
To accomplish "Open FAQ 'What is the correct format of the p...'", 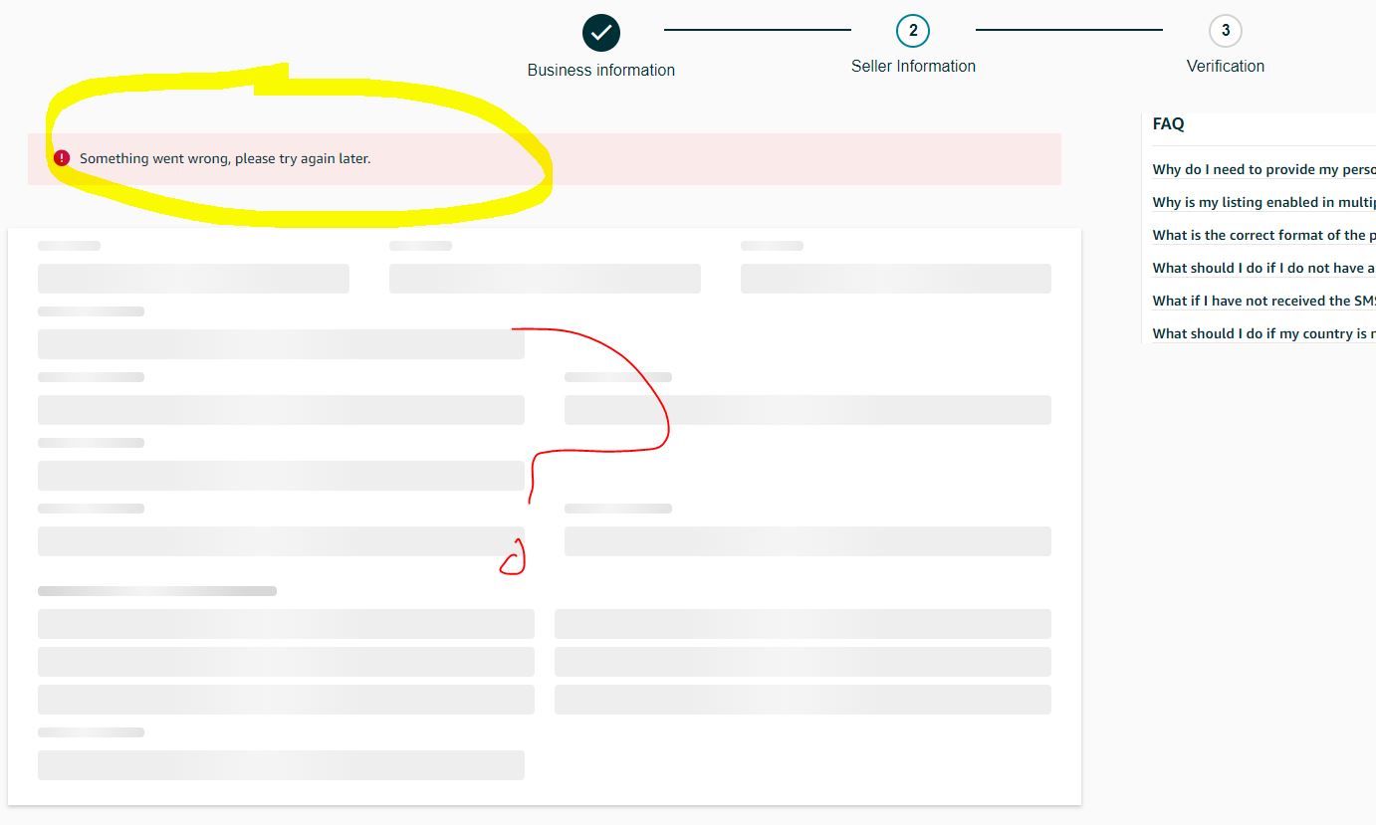I will point(1263,236).
